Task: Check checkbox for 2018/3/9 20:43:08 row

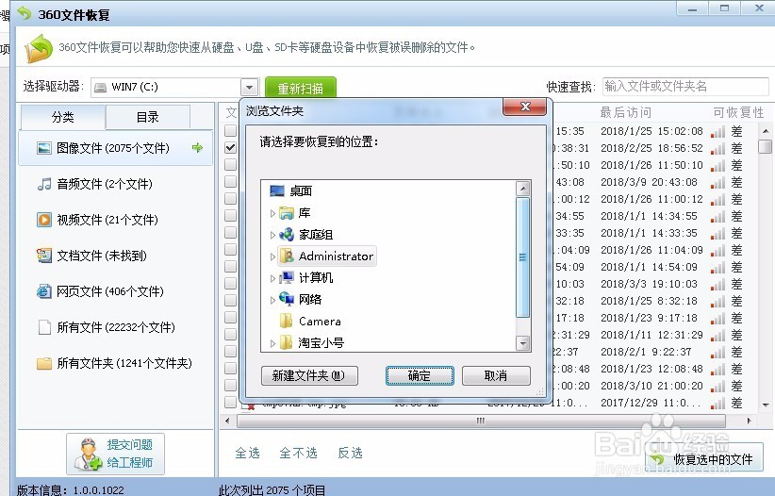Action: pyautogui.click(x=230, y=181)
